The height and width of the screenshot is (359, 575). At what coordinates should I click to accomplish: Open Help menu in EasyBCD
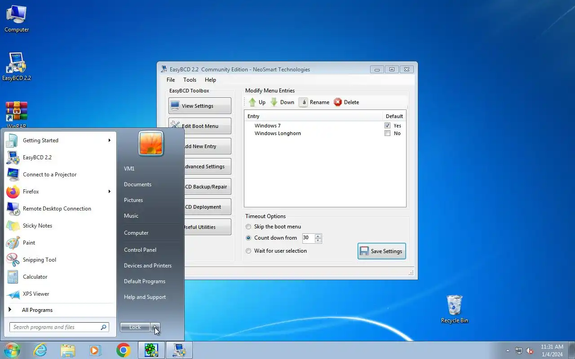tap(210, 80)
